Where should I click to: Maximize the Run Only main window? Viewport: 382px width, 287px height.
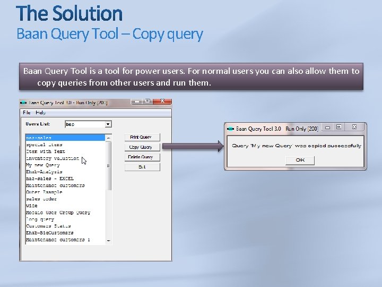(147, 101)
